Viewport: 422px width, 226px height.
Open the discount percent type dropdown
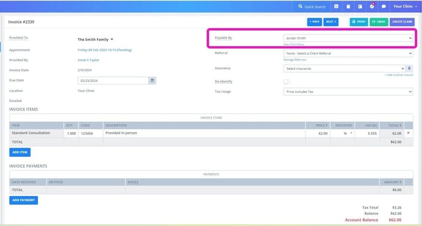click(x=348, y=134)
